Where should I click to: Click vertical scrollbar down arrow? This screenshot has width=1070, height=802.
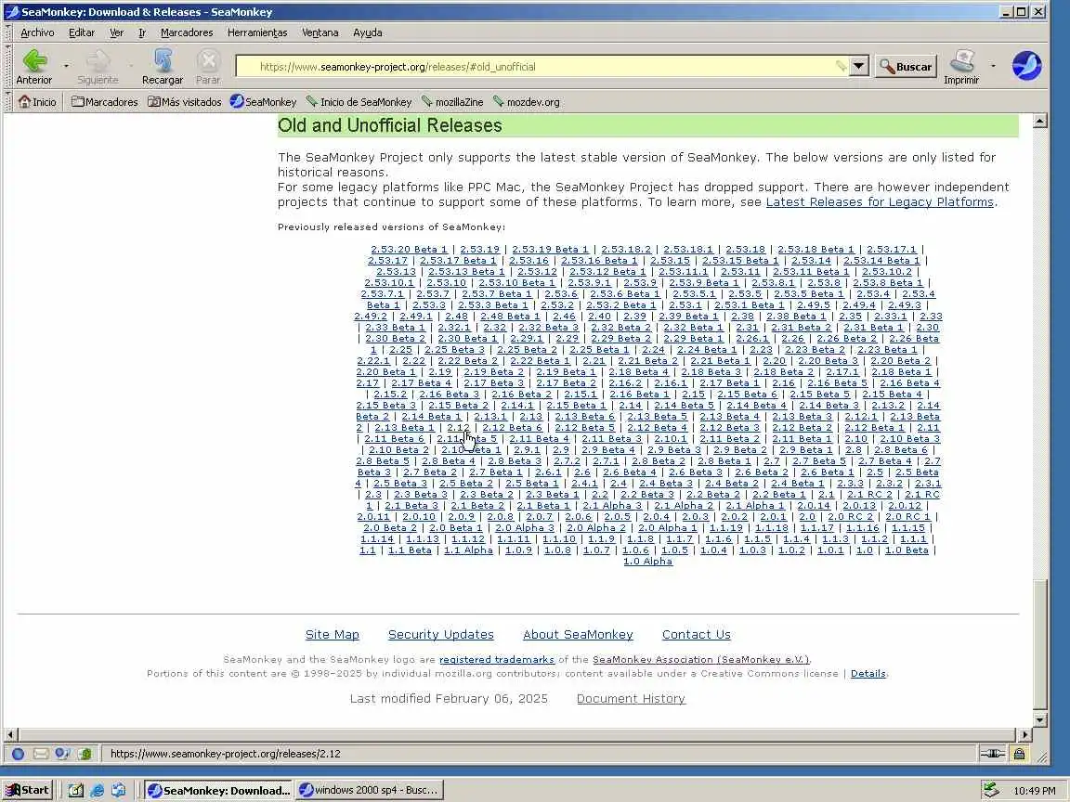click(1040, 719)
